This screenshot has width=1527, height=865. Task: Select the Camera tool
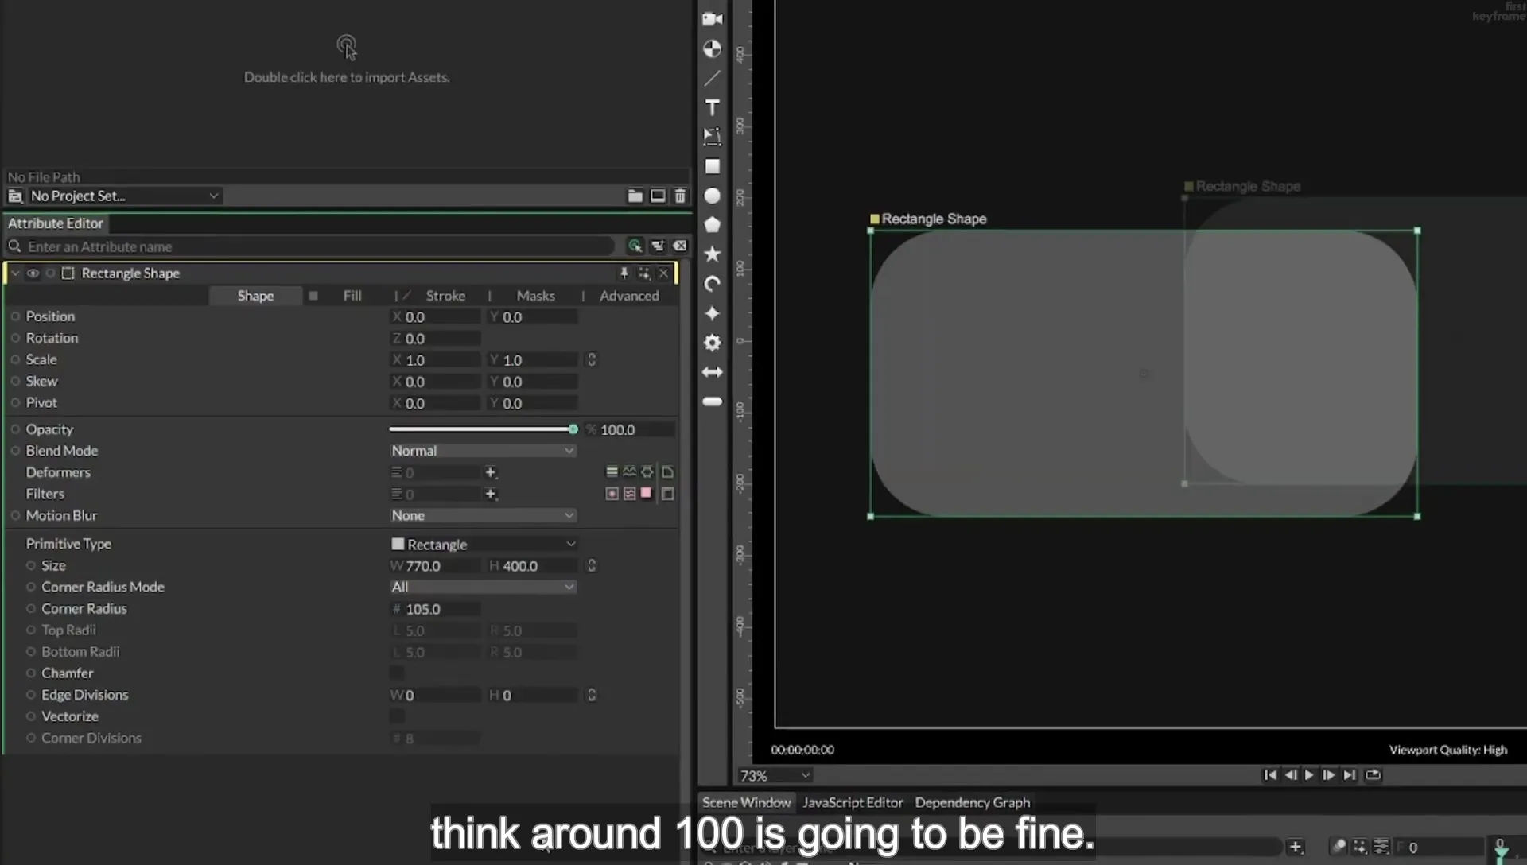(x=712, y=19)
